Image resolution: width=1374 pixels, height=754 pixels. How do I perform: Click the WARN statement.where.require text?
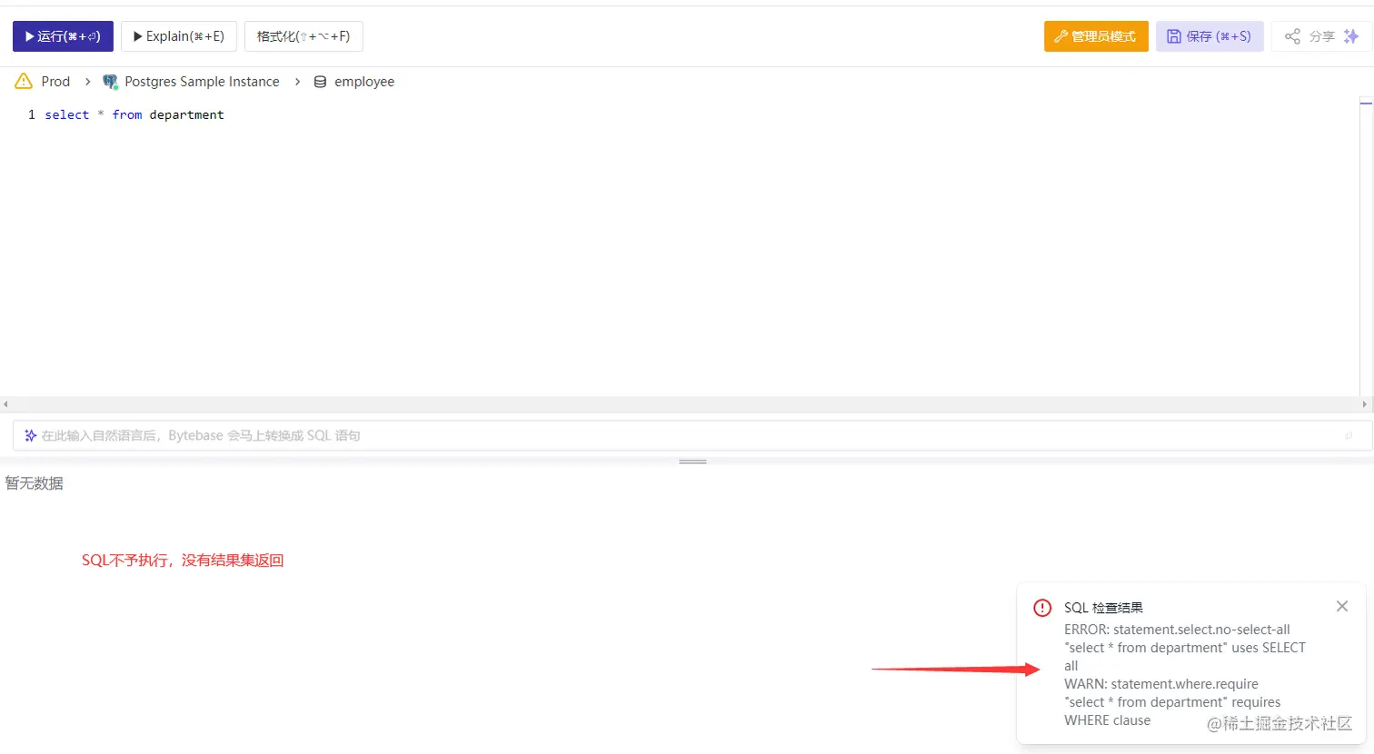(x=1161, y=684)
